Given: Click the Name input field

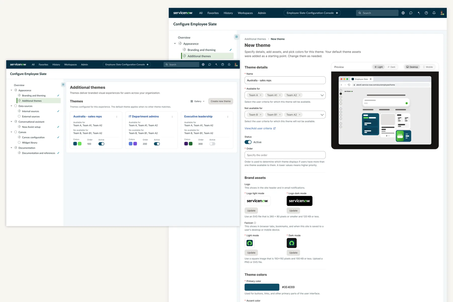Looking at the screenshot, I should 285,80.
